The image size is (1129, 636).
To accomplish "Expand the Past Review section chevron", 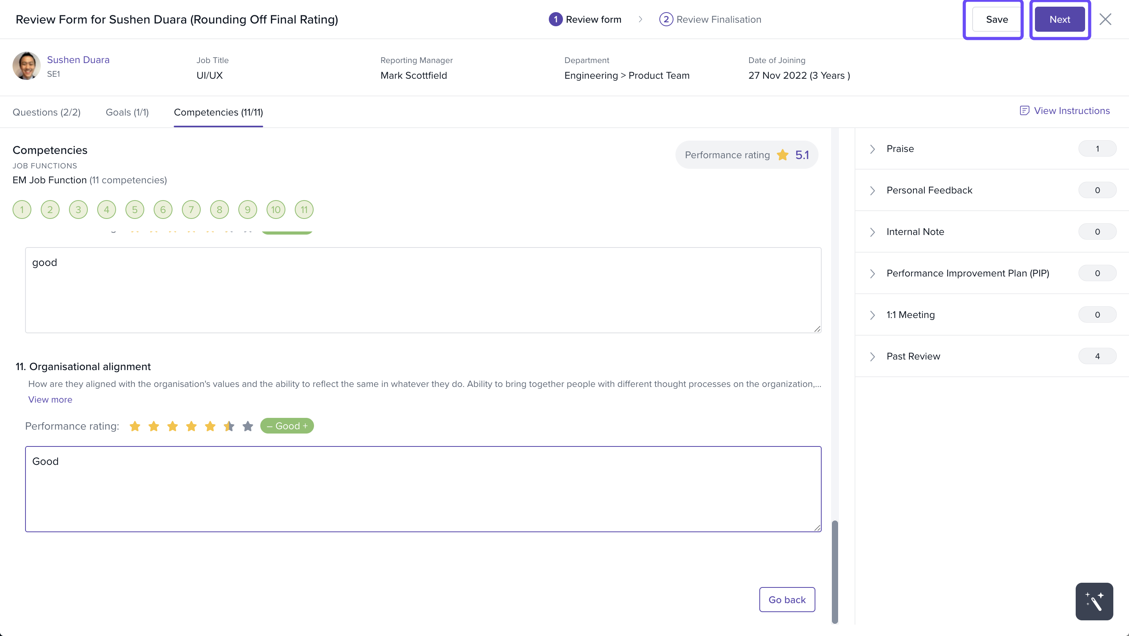I will [873, 356].
